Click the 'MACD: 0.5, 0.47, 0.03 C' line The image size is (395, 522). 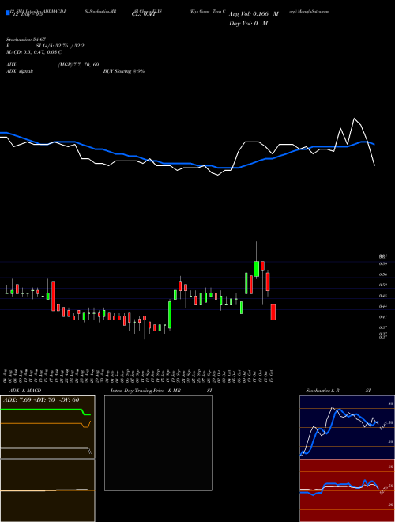tap(34, 52)
